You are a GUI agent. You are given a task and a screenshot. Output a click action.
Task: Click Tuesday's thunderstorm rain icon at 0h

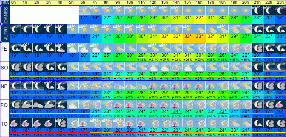click(x=15, y=123)
